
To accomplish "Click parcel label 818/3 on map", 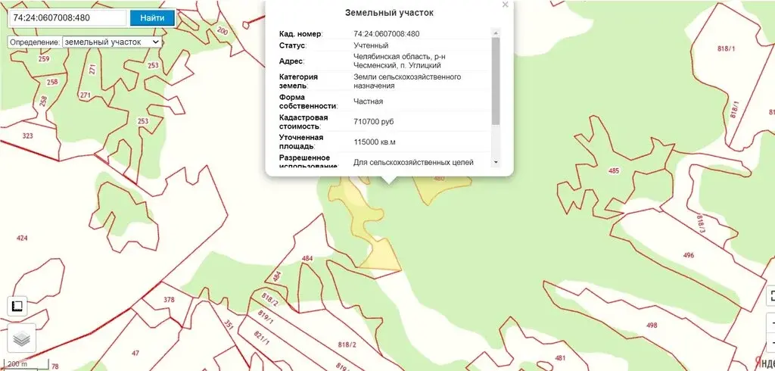I will pos(702,223).
